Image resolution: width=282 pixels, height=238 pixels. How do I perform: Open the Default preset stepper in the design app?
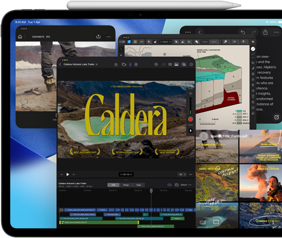(x=165, y=42)
